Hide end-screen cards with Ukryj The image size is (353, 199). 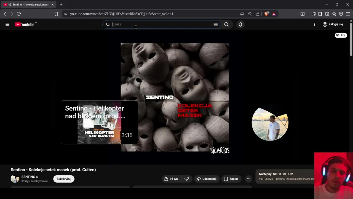341,35
